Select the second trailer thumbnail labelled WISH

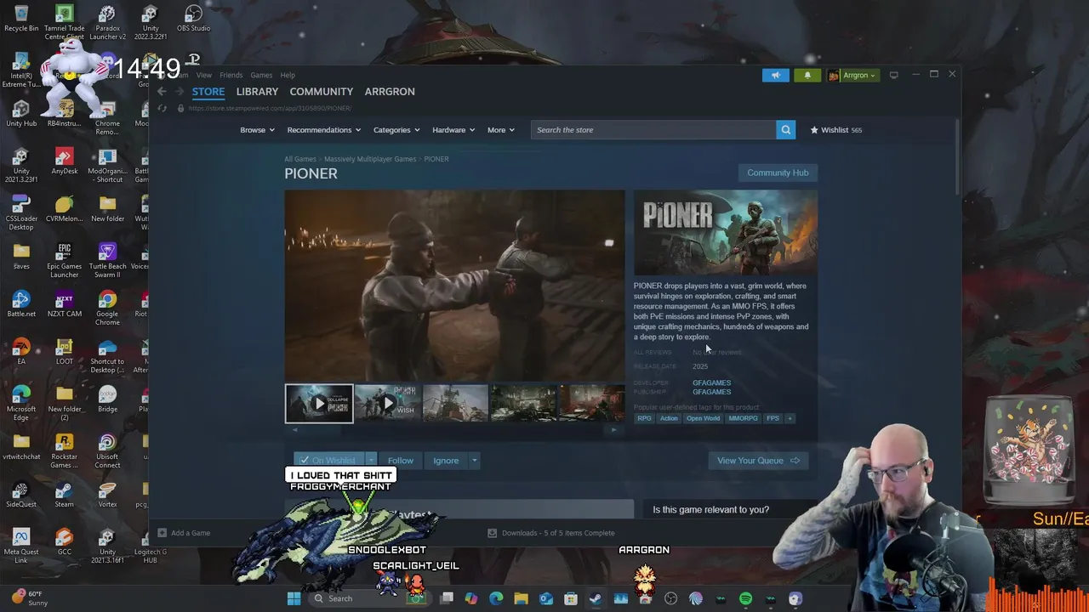pos(387,404)
